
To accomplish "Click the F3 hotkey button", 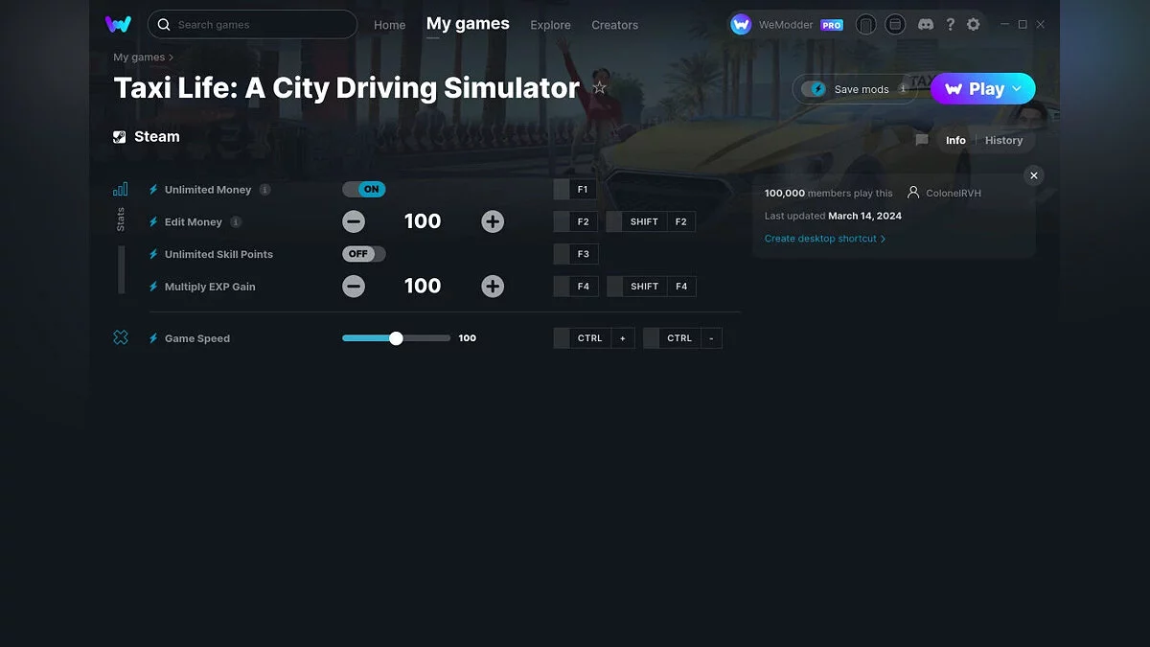I will click(583, 254).
